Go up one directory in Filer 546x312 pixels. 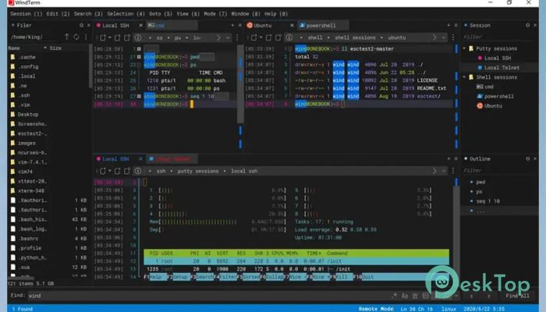(66, 37)
